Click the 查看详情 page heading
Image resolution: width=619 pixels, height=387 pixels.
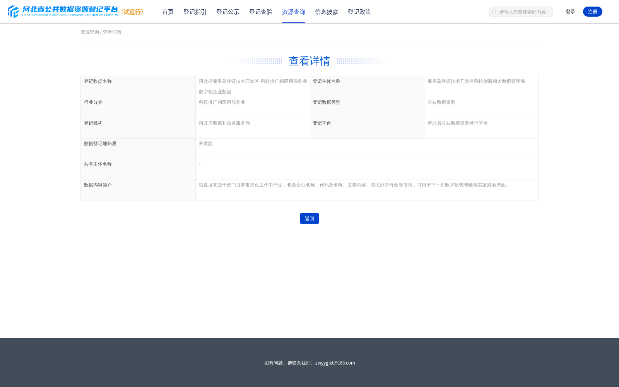coord(309,61)
